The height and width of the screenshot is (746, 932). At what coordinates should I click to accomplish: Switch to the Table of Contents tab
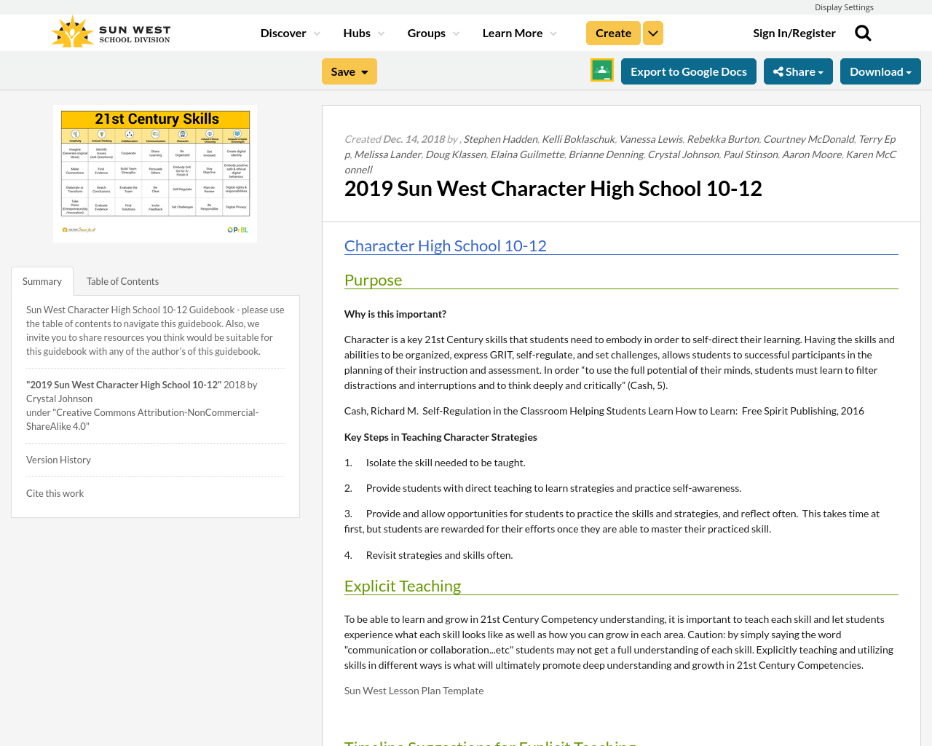(x=122, y=280)
